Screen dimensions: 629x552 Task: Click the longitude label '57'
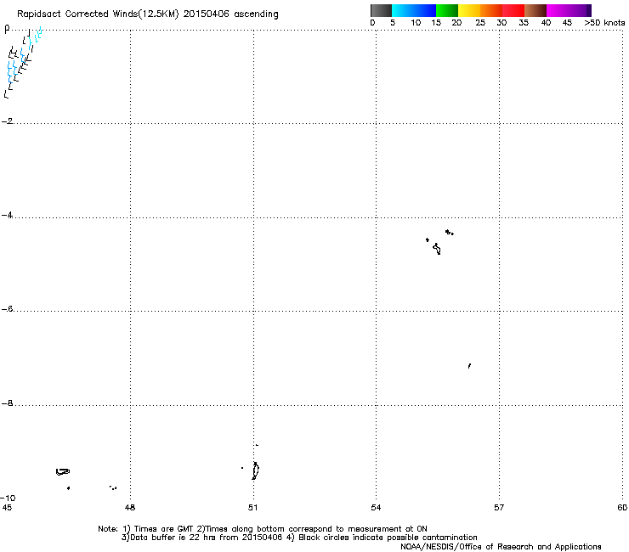pos(499,508)
